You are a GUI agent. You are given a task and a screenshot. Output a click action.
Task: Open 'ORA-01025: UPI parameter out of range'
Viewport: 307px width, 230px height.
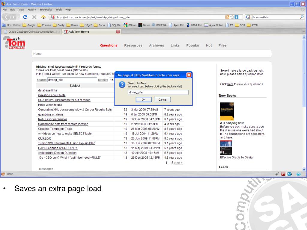click(x=64, y=100)
